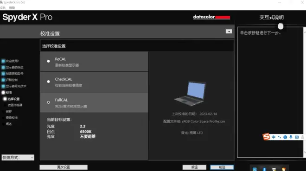Open the Sogou soft keyboard icon
306x171 pixels.
pyautogui.click(x=297, y=137)
